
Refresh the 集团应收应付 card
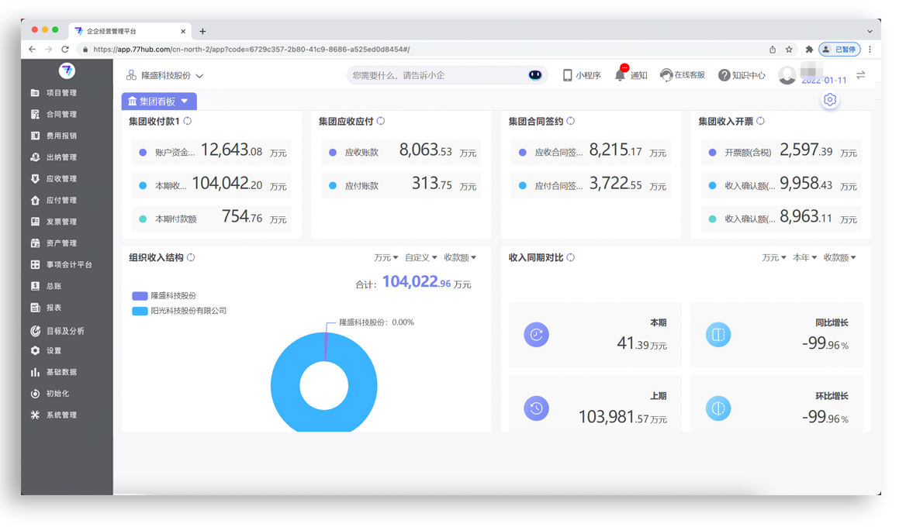(381, 121)
